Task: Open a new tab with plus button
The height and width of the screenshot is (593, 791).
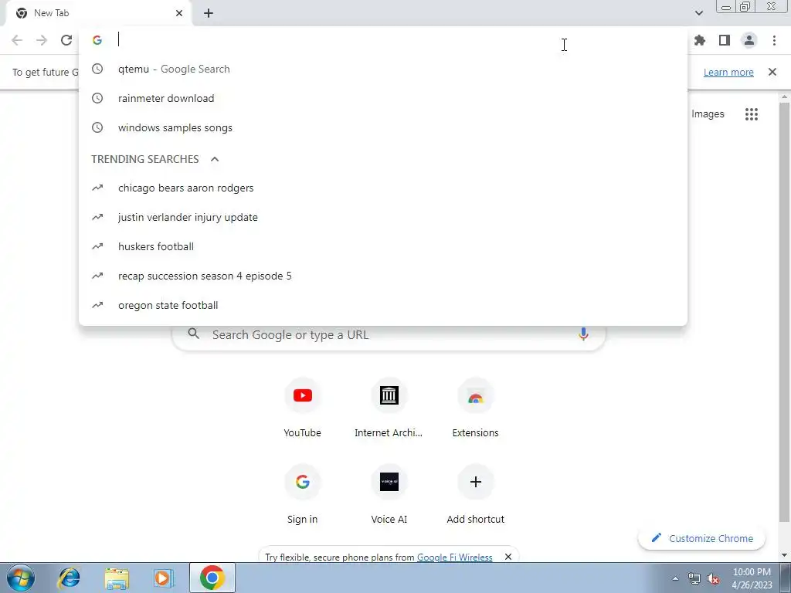Action: [209, 13]
